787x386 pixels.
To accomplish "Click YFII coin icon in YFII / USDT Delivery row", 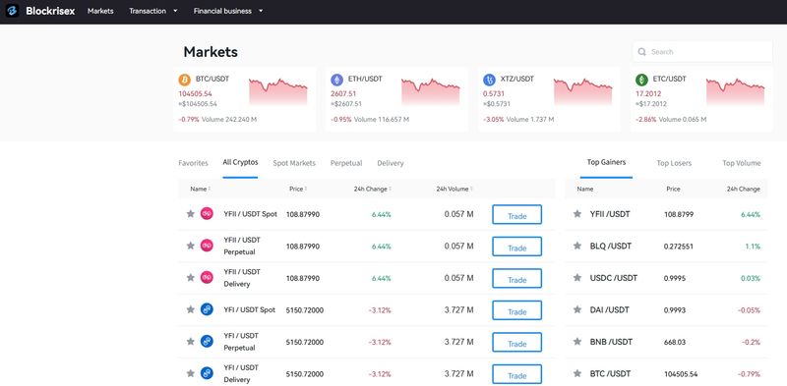I will point(207,277).
